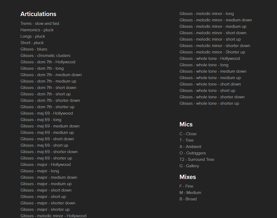
Task: Click the 'O - Outriggers' mic entry
Action: (x=193, y=153)
